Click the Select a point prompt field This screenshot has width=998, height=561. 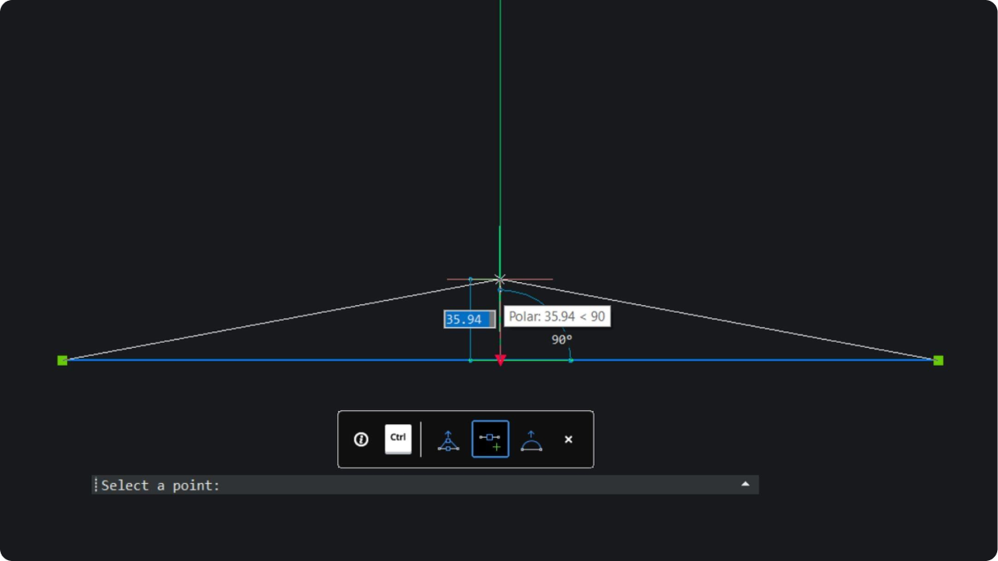click(328, 485)
